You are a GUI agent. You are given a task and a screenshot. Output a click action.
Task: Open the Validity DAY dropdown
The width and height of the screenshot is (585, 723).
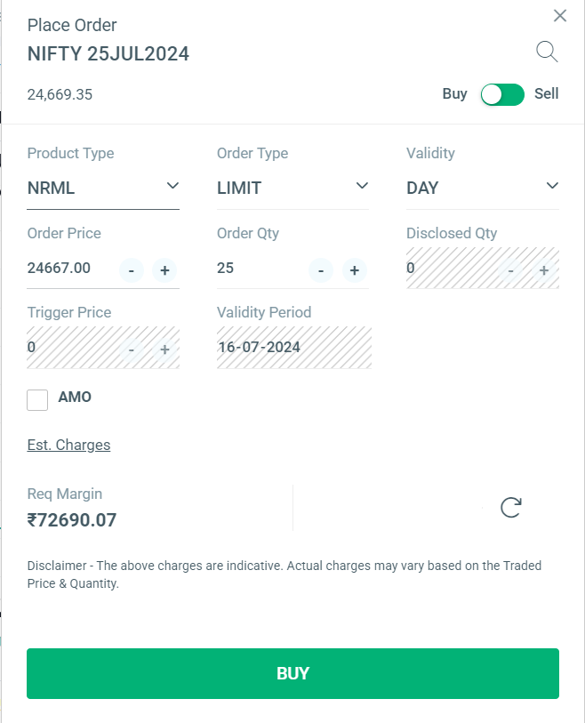point(482,188)
